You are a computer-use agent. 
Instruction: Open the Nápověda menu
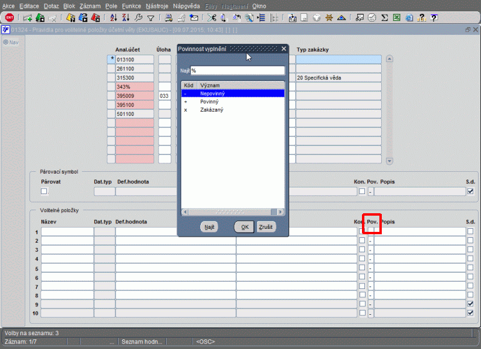(186, 6)
